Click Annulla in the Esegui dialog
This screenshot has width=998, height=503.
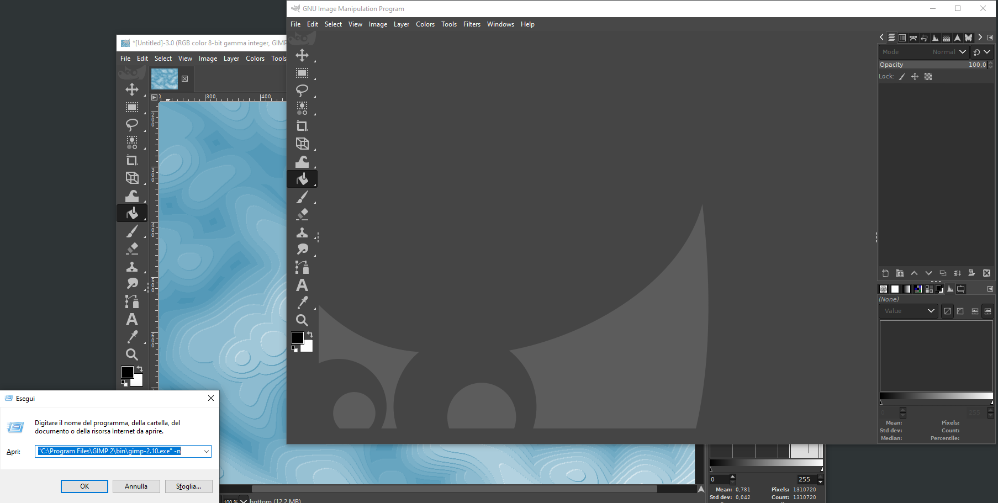pos(136,486)
